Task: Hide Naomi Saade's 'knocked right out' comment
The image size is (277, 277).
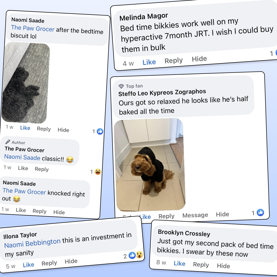Action: pos(59,212)
